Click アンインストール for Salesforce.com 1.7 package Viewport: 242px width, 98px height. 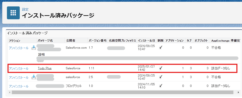tap(19, 48)
